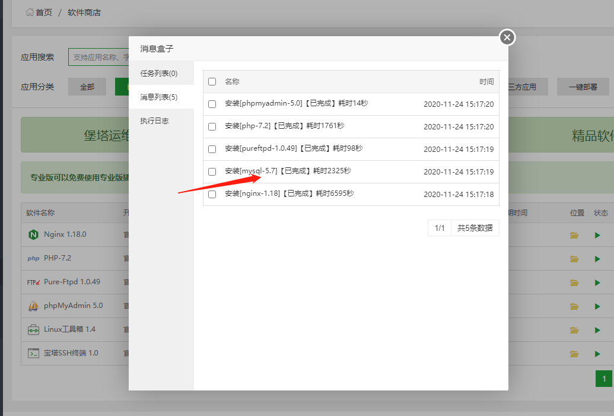Click the green running status icon for PHP-7.2

point(597,259)
